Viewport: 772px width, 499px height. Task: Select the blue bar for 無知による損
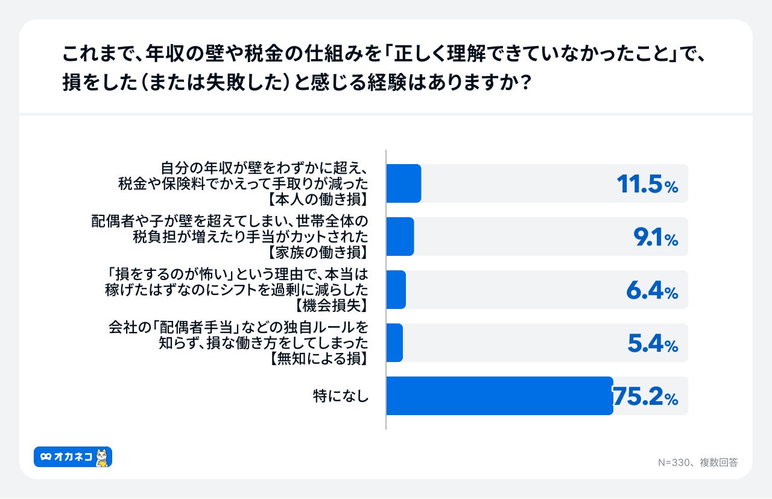(x=394, y=343)
